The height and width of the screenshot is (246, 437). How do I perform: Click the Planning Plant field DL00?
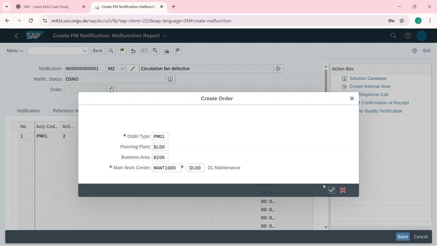click(160, 147)
